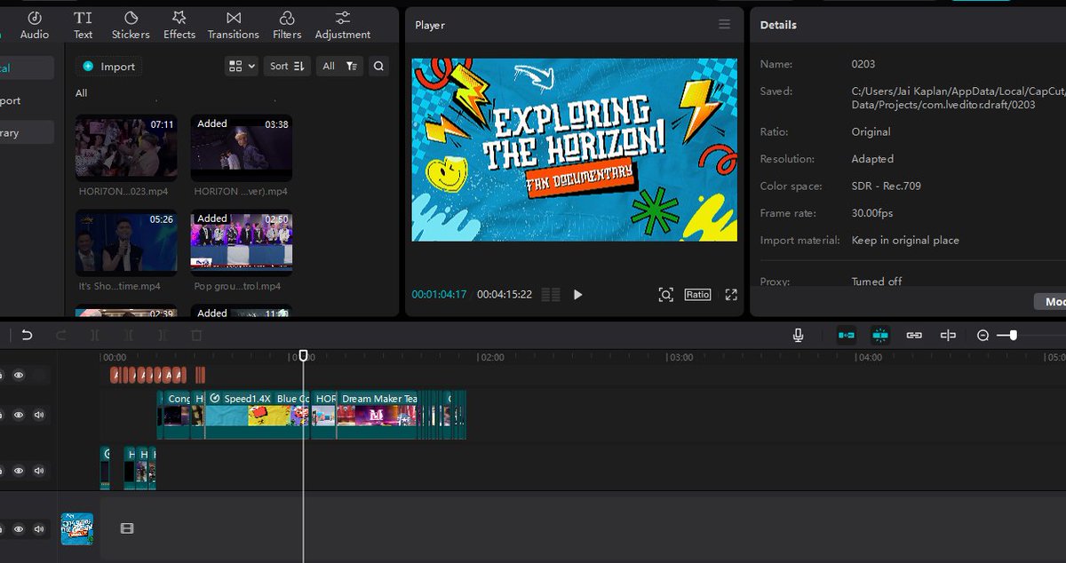Toggle clip linkage chain icon

(x=914, y=335)
